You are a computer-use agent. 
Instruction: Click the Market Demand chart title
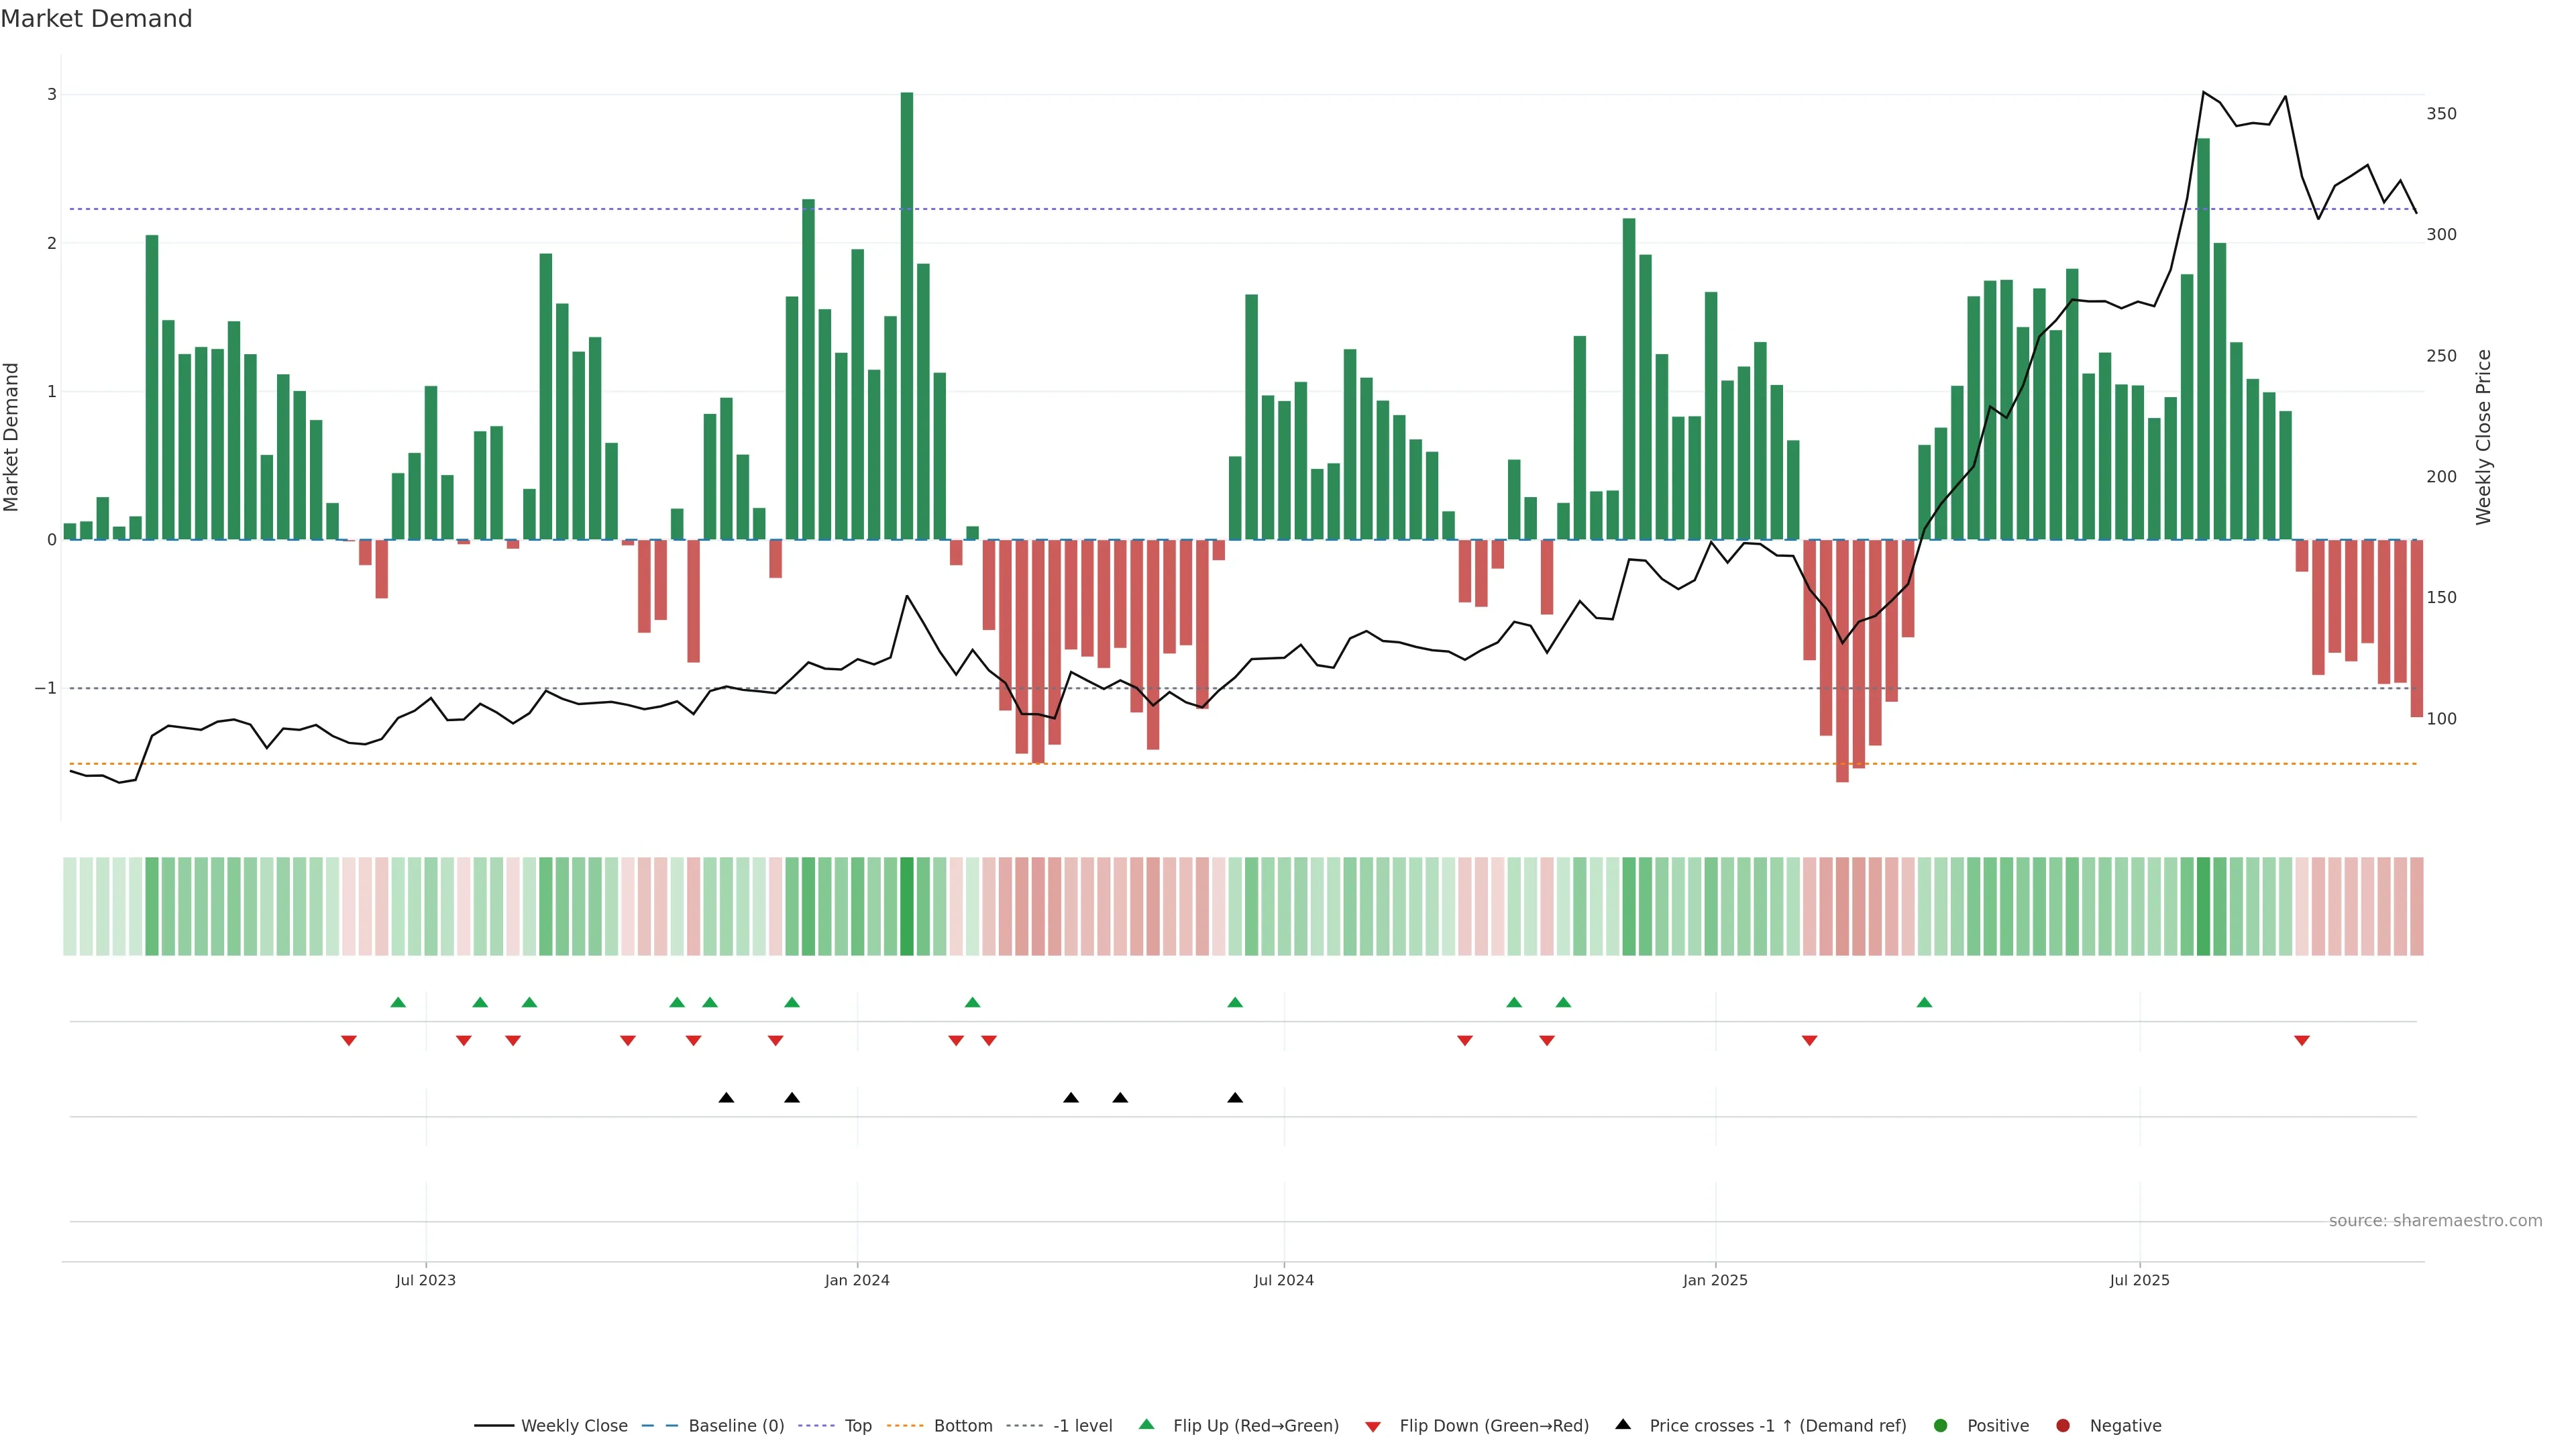[96, 19]
